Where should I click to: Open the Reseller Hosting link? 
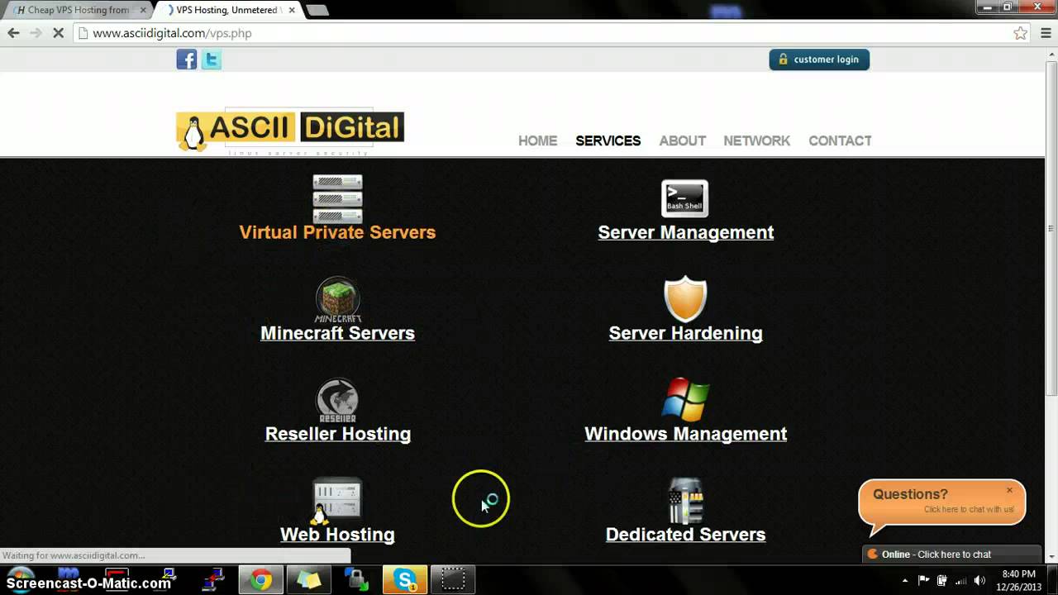pos(338,434)
